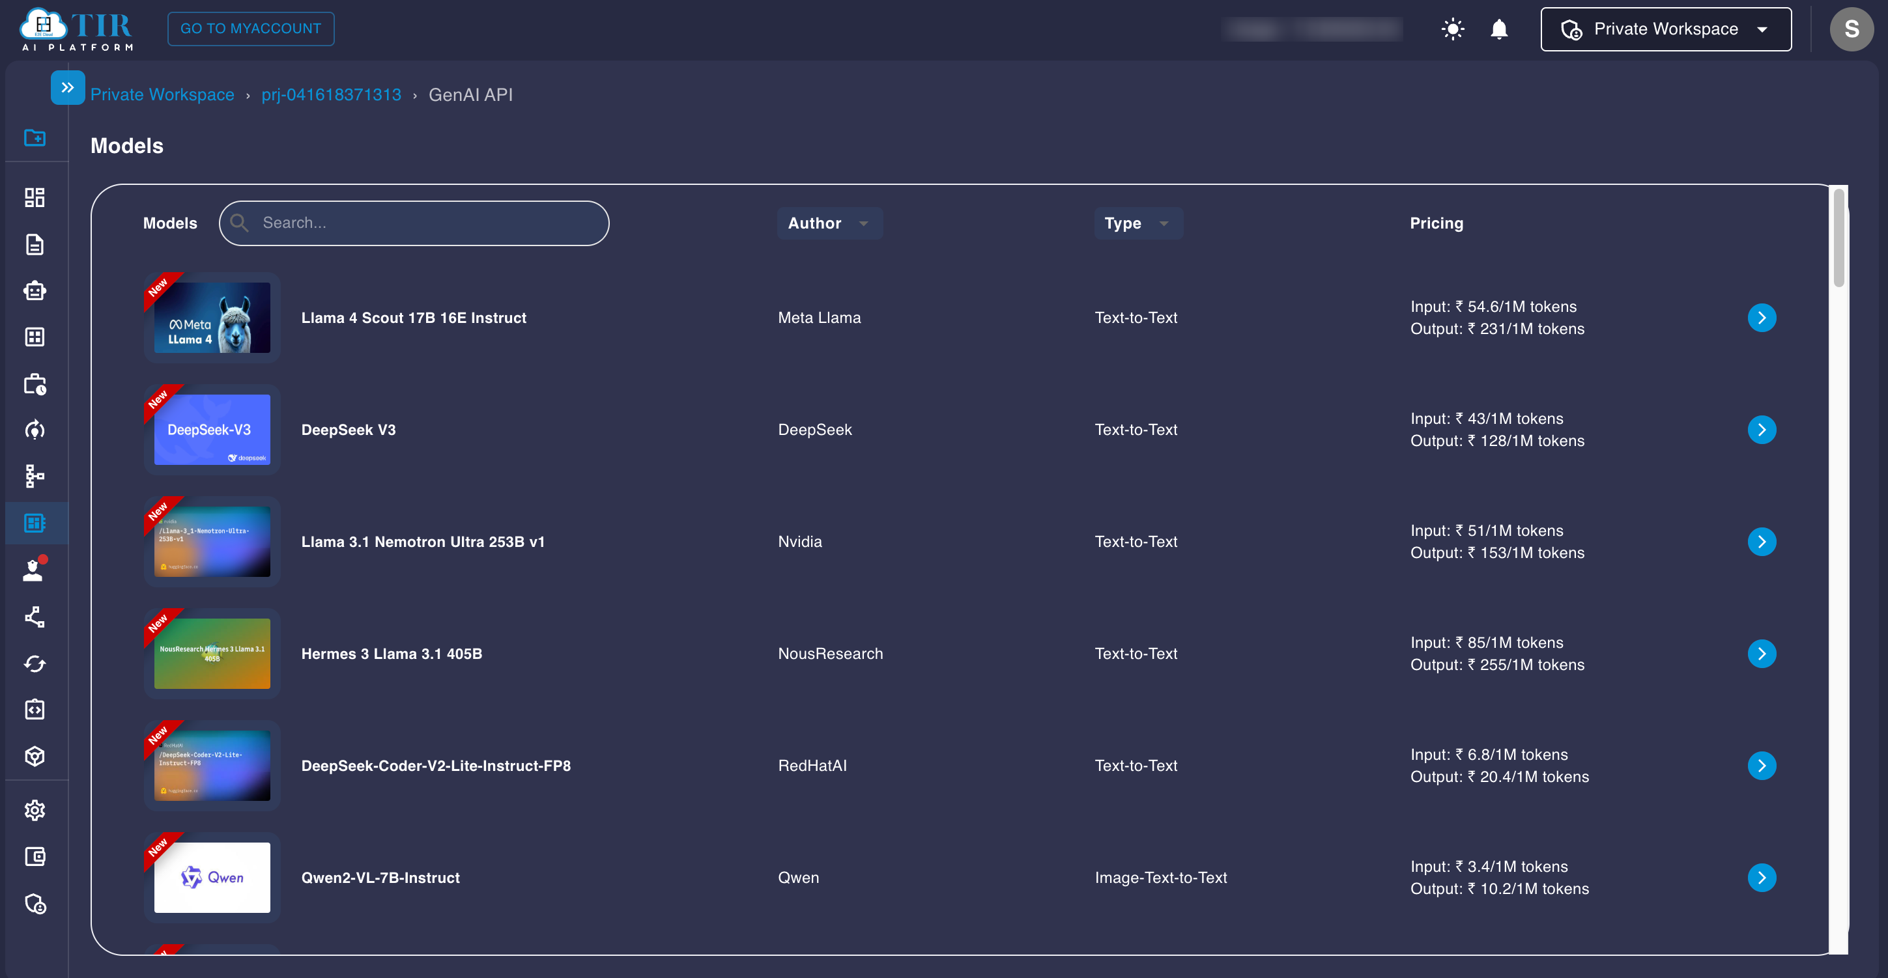Click the models list vertical scrollbar
The image size is (1888, 978).
coord(1838,238)
